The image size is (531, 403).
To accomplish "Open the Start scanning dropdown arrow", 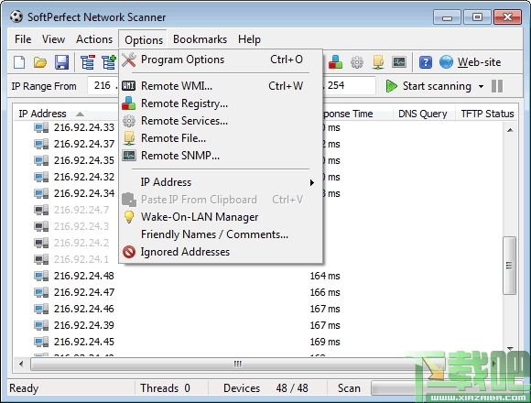I will pos(481,87).
